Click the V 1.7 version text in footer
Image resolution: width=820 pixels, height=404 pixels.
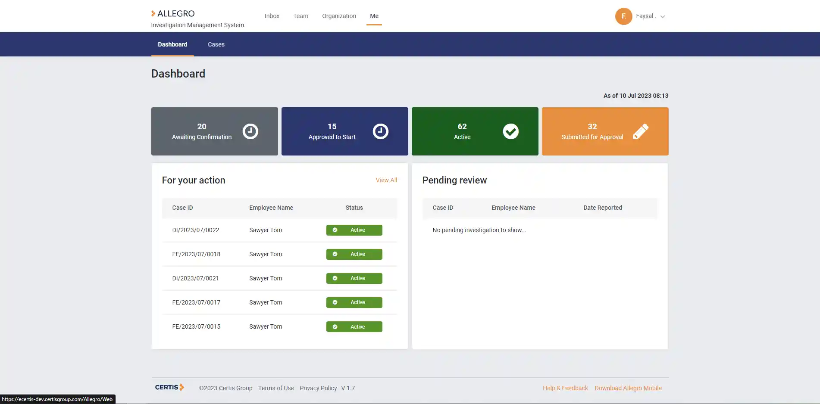[348, 388]
